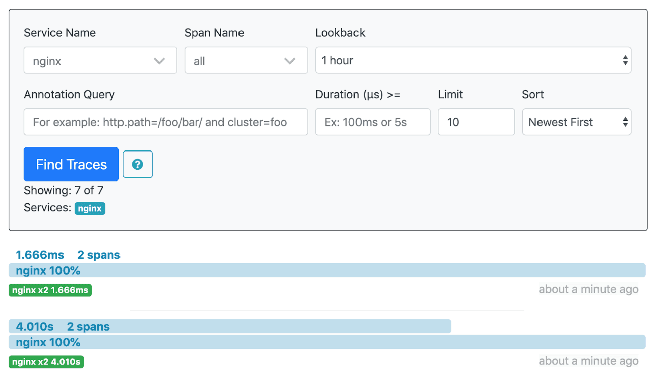
Task: Click the question mark help icon
Action: tap(137, 165)
